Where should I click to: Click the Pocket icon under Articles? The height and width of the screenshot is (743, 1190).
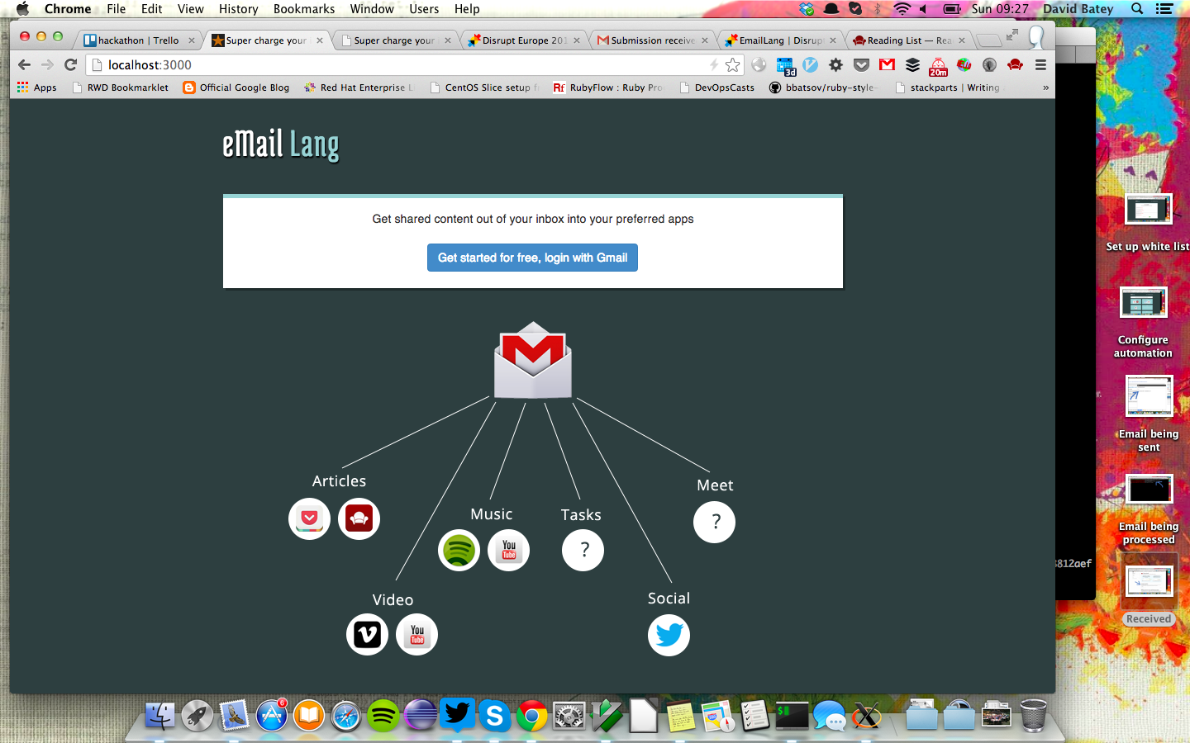pos(309,518)
